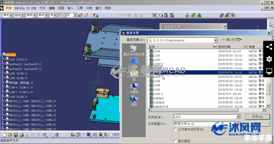
Task: Open Computer location in dialog sidebar
Action: [134, 88]
